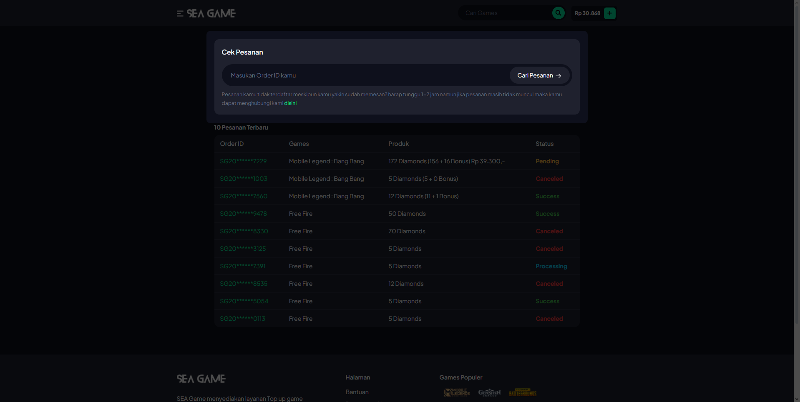Image resolution: width=800 pixels, height=402 pixels.
Task: Click the green search magnifier icon
Action: coord(558,13)
